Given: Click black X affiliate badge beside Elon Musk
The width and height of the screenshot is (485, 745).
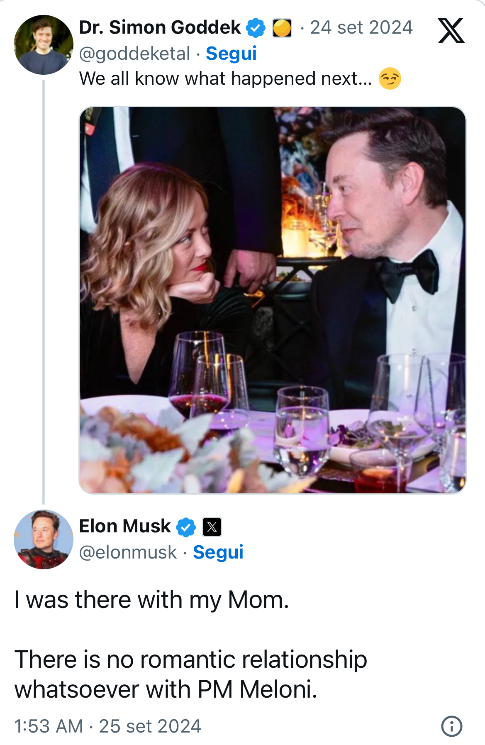Looking at the screenshot, I should pos(212,527).
